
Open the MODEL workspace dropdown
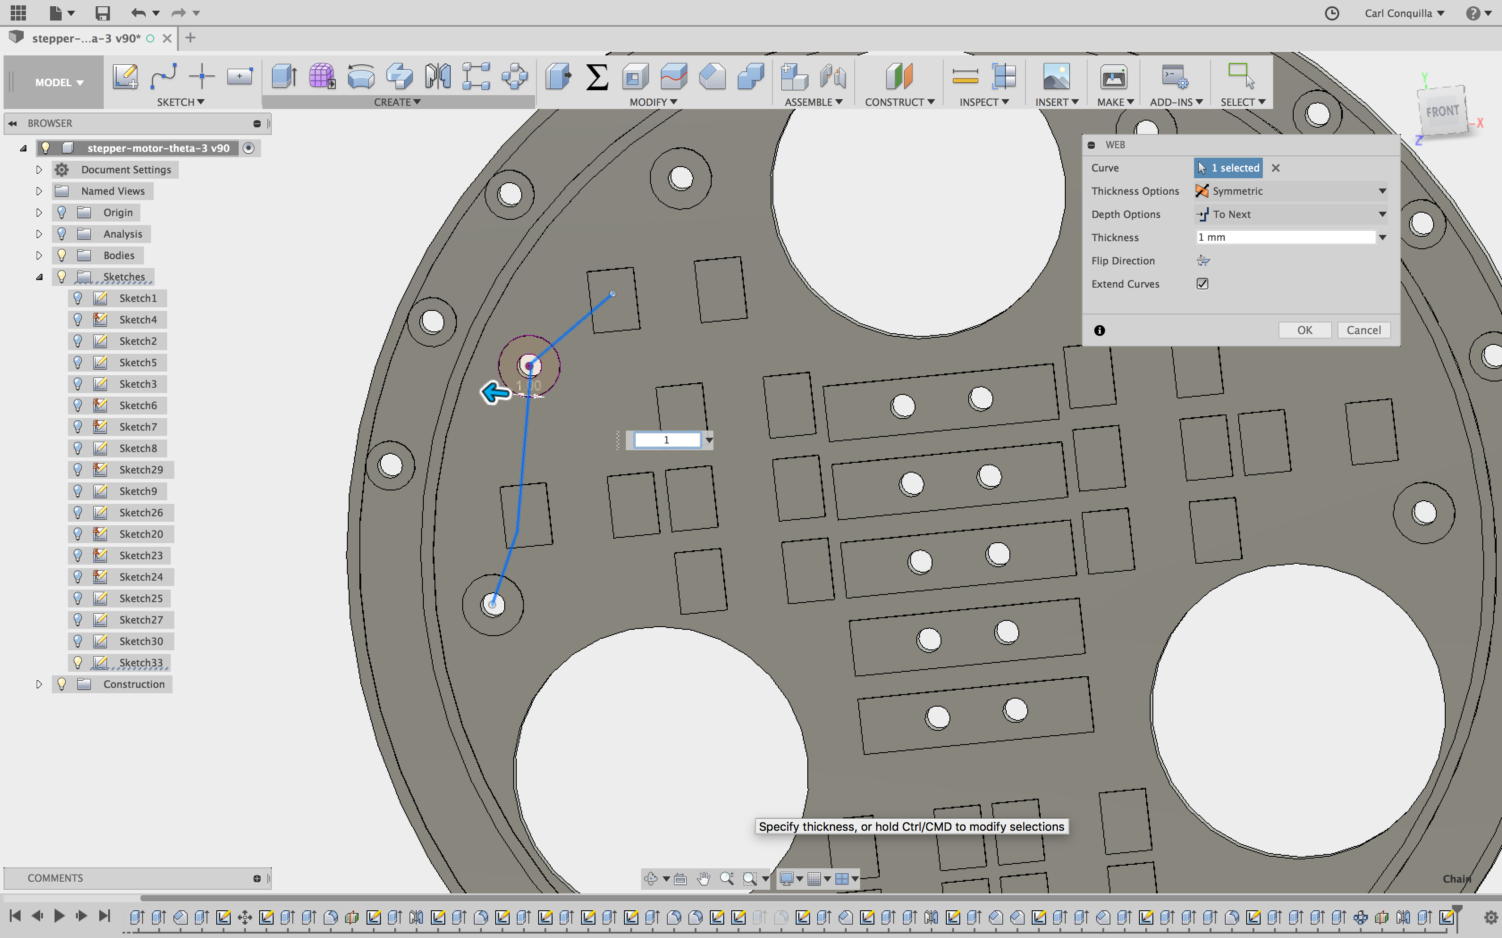pos(59,83)
